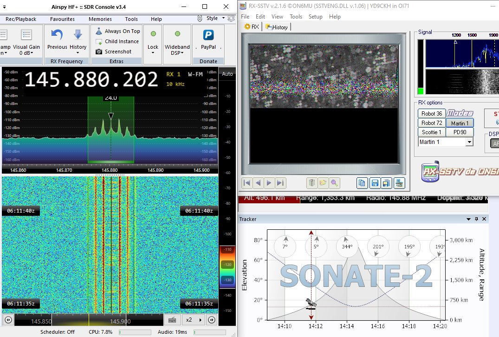Click the floppy-with-pages save icon
Screen dimensions: 499x337
pyautogui.click(x=386, y=183)
